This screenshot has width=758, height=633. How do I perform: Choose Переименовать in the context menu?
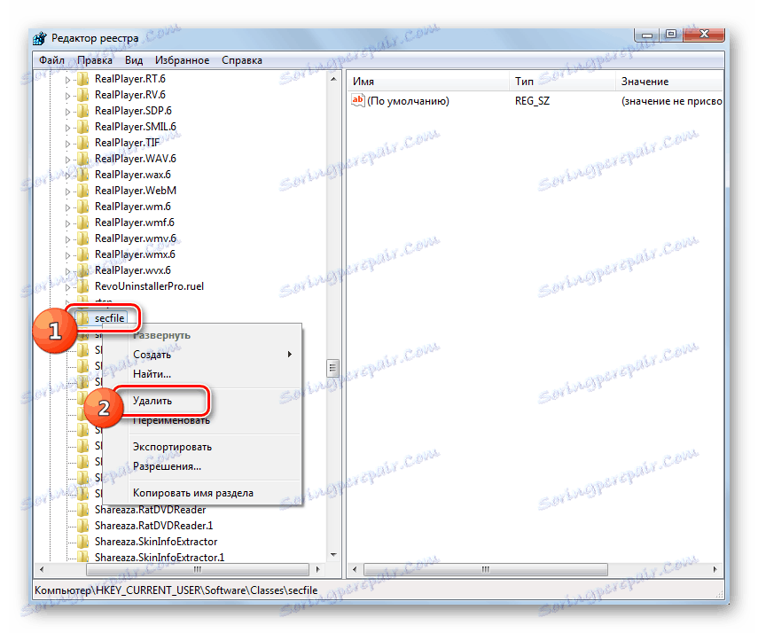pos(202,420)
